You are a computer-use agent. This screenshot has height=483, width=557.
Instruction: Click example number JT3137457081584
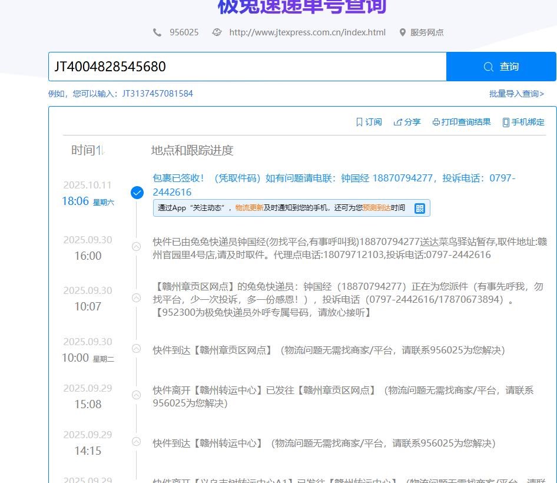157,94
